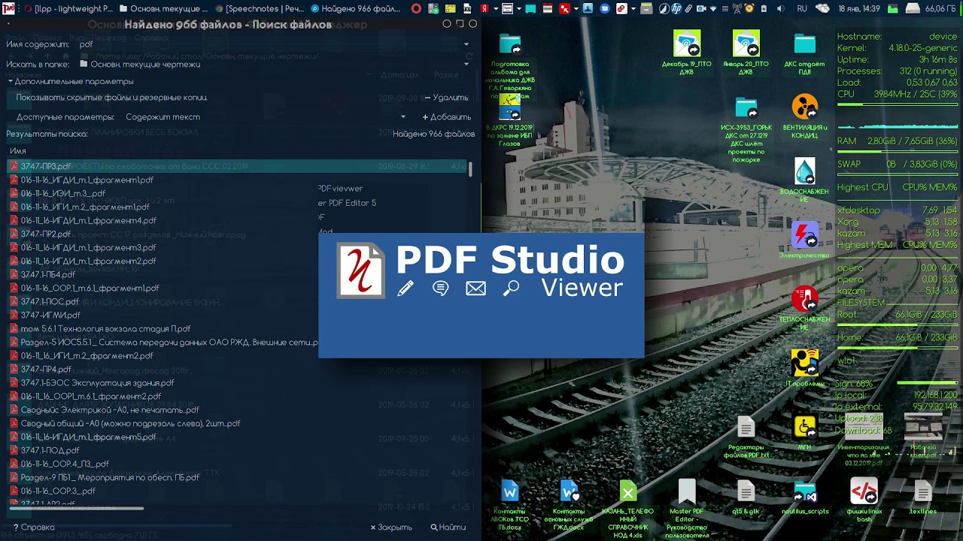Click the Удалить button in search options
The height and width of the screenshot is (541, 963).
point(446,98)
